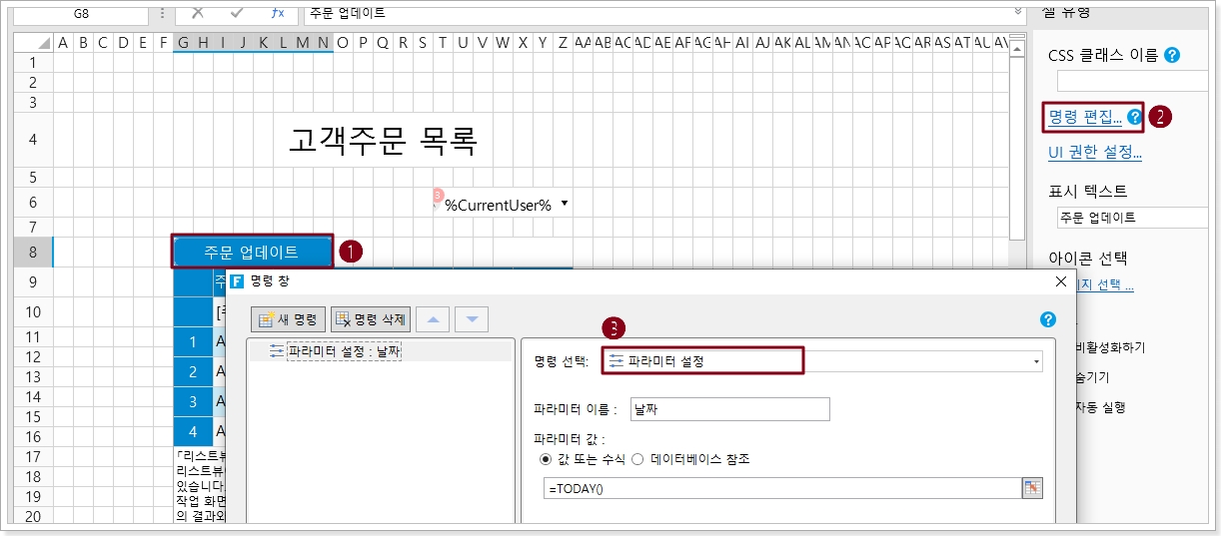Open help icon next to CSS class name
The width and height of the screenshot is (1221, 536).
tap(1172, 56)
